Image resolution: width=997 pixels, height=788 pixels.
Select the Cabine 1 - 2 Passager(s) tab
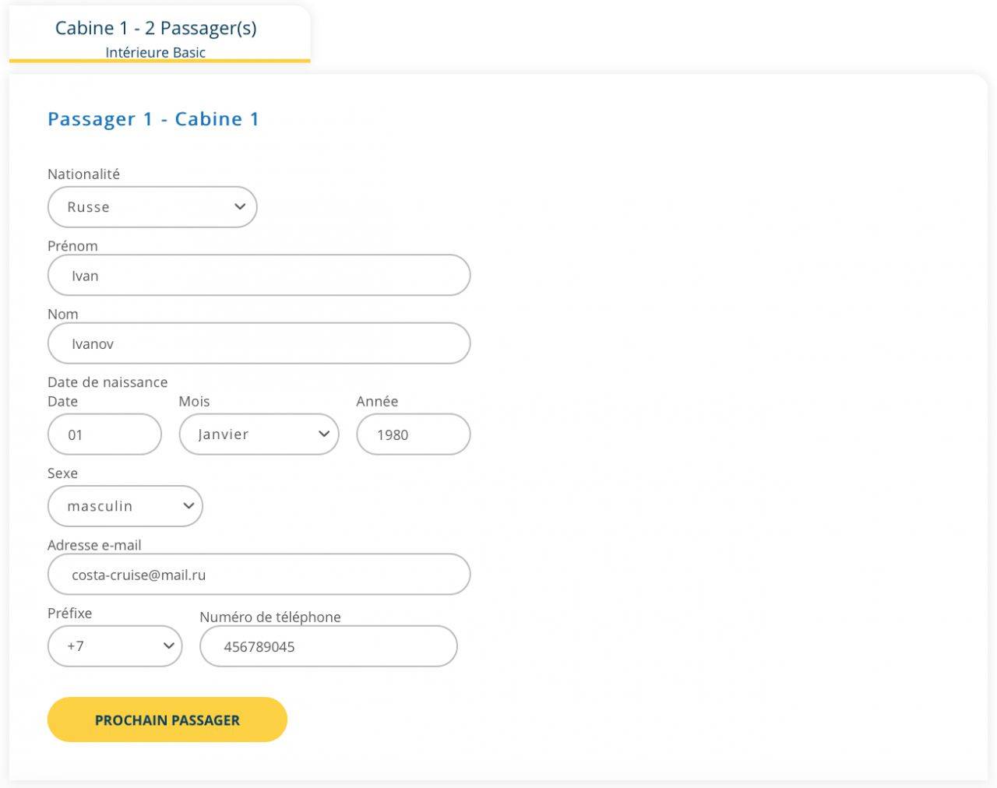[156, 28]
